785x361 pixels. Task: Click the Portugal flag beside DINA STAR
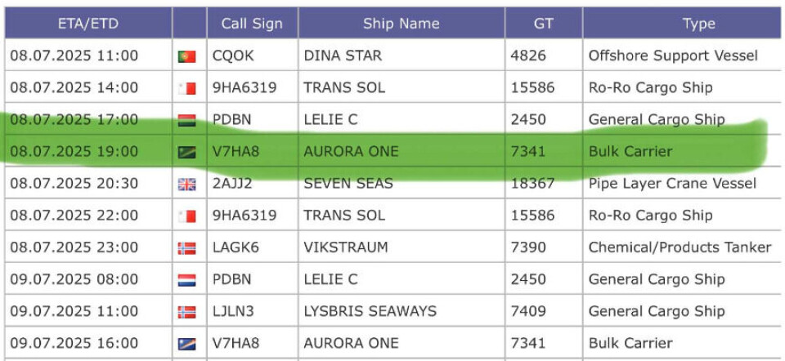click(x=186, y=56)
